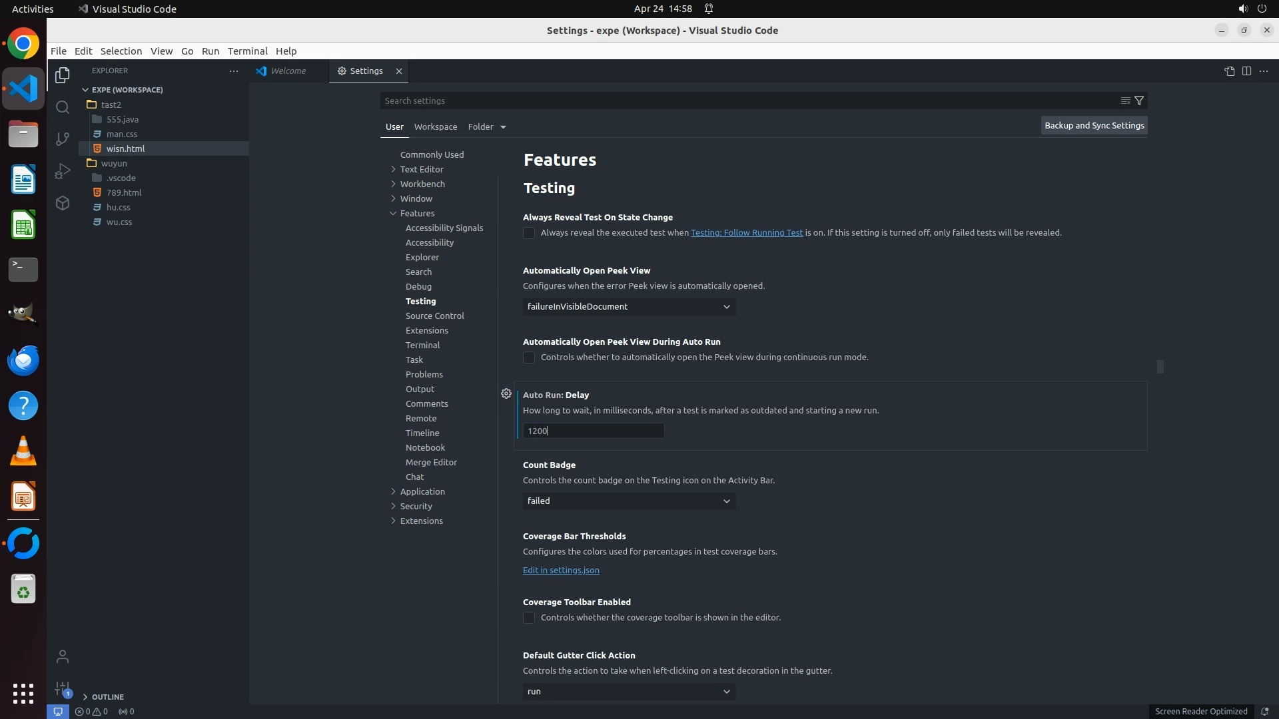The height and width of the screenshot is (719, 1279).
Task: Click Open Settings (JSON) icon in editor toolbar
Action: point(1229,71)
